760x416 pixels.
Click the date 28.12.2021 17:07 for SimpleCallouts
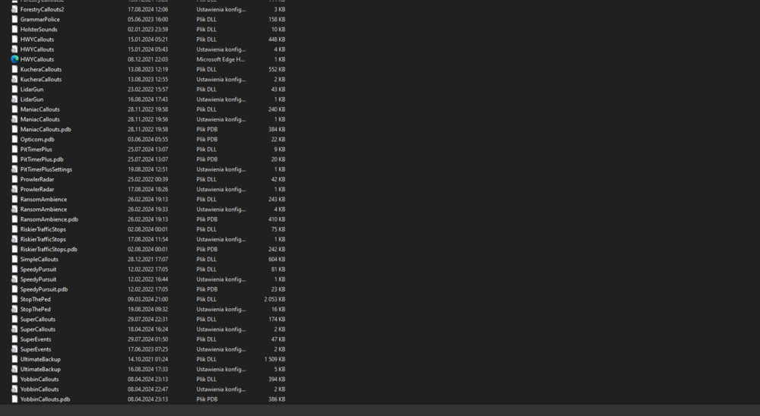coord(148,259)
